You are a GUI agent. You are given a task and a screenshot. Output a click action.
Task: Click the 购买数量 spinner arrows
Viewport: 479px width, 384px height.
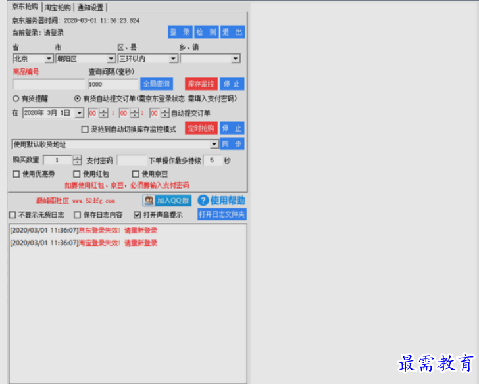click(77, 160)
